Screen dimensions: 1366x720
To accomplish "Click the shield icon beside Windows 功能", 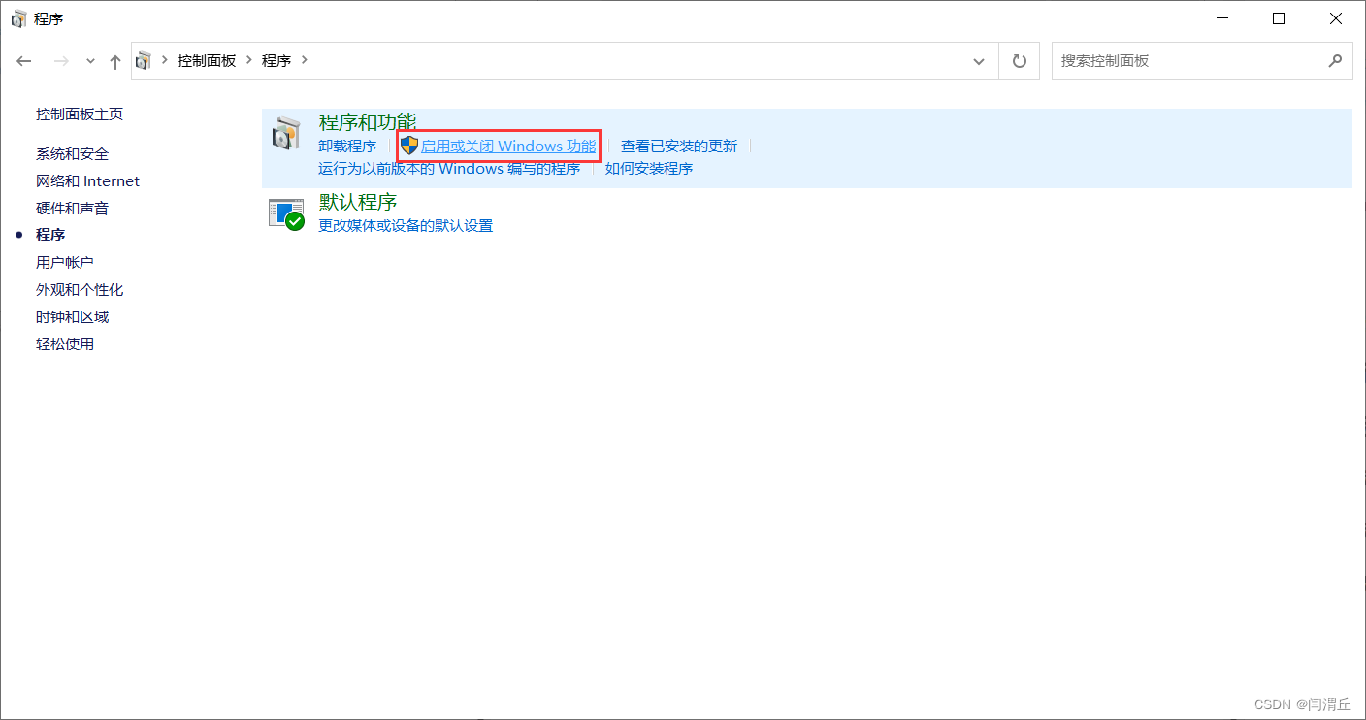I will pyautogui.click(x=409, y=146).
